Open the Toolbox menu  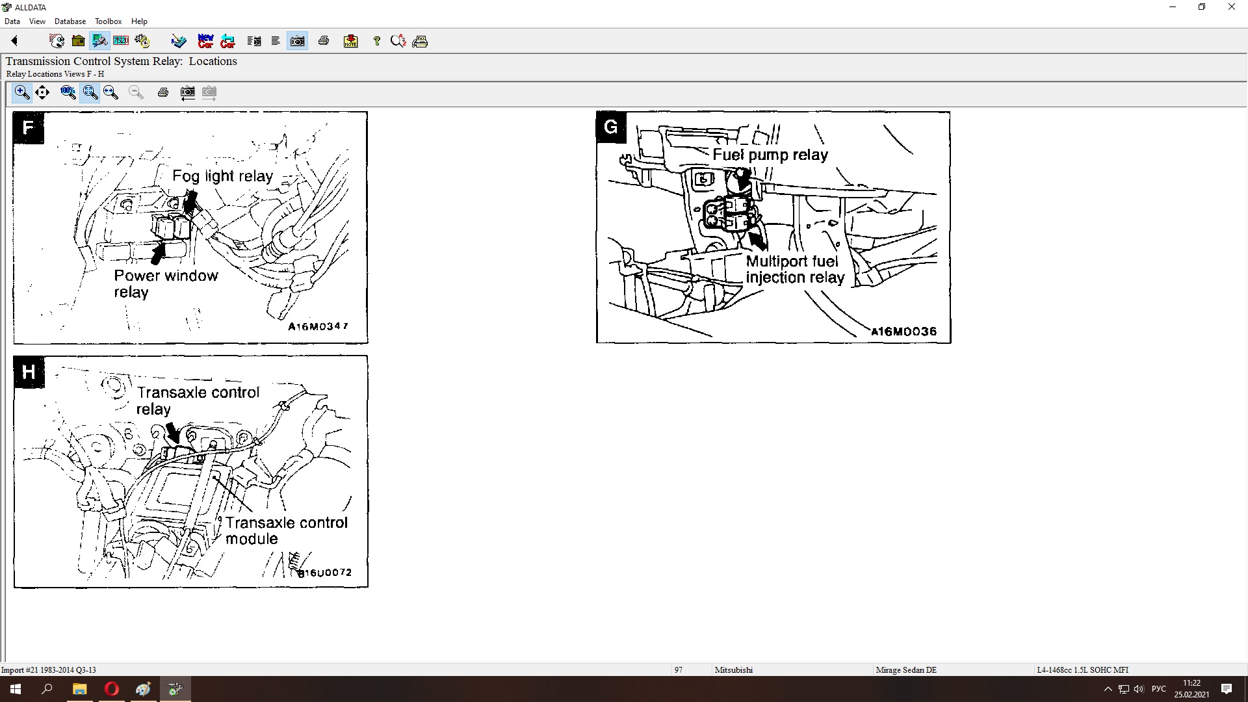[x=108, y=21]
